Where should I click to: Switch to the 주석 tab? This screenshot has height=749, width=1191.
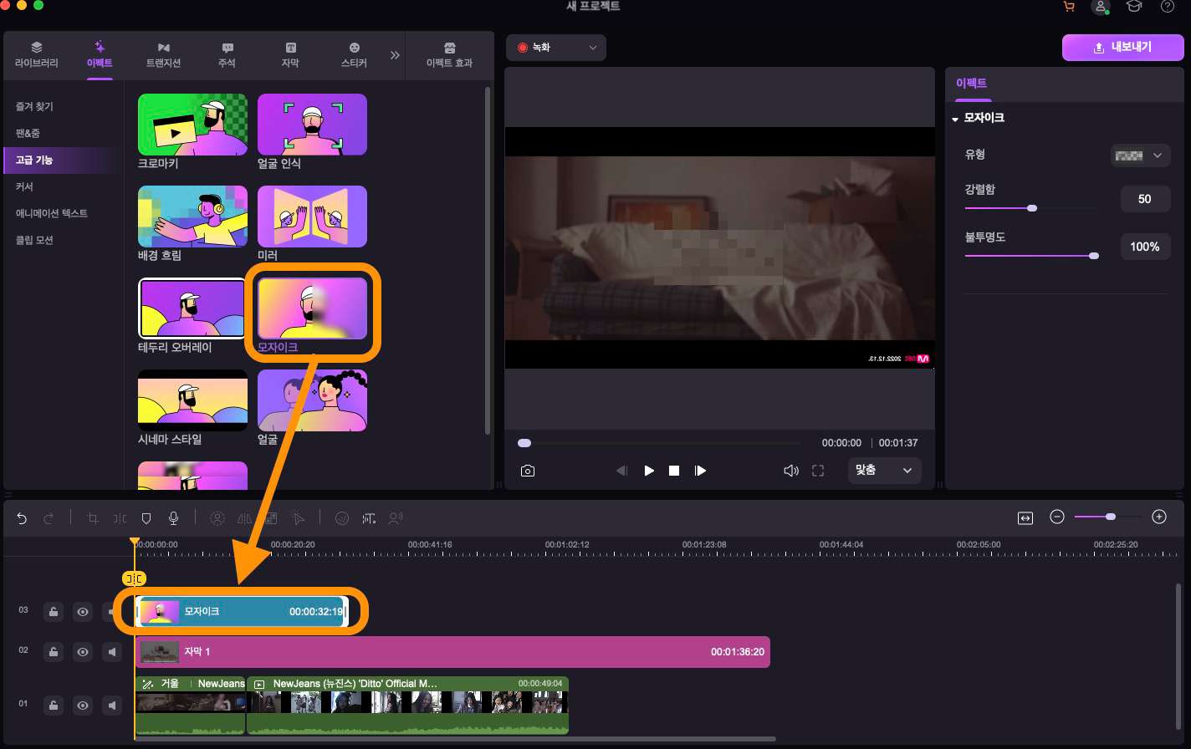[x=227, y=55]
